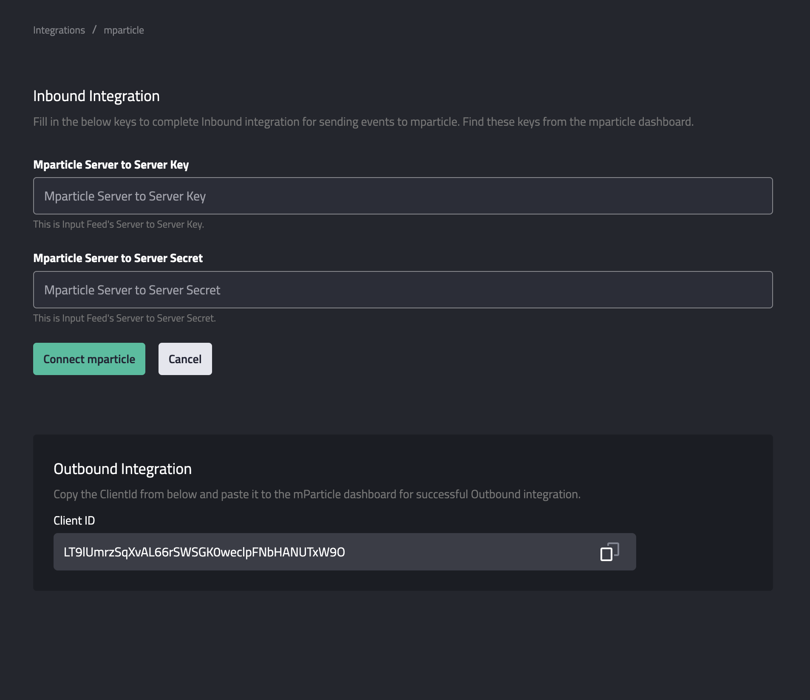The width and height of the screenshot is (810, 700).
Task: Click the 'Mparticle Server to Server Secret' label
Action: 118,258
